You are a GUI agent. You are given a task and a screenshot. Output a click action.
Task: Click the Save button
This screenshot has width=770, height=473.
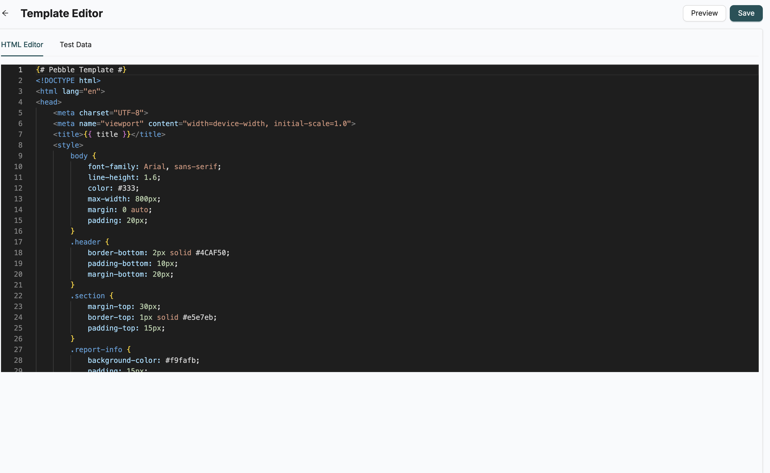coord(746,13)
